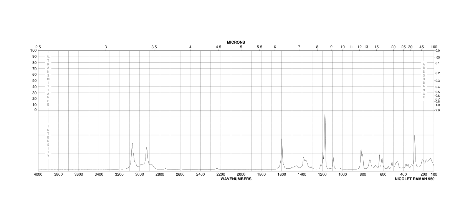Click transmittance scale value 90

tap(35, 57)
